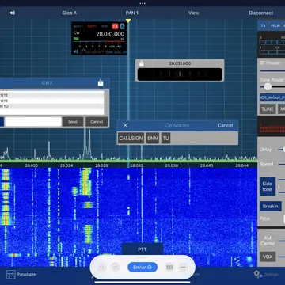This screenshot has height=285, width=285.
Task: Toggle the Side tone button
Action: (268, 187)
